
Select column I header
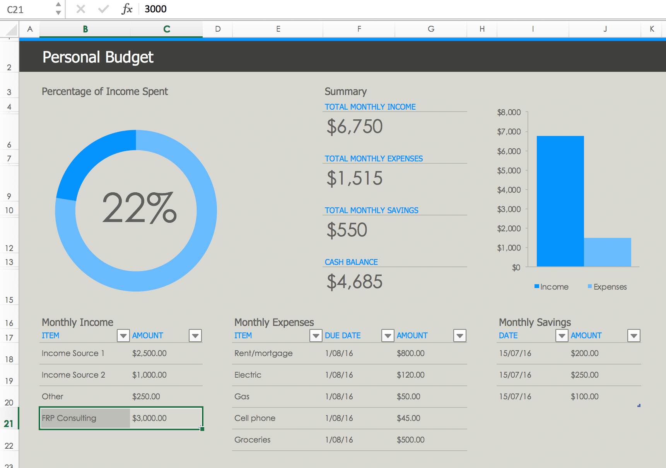tap(533, 29)
